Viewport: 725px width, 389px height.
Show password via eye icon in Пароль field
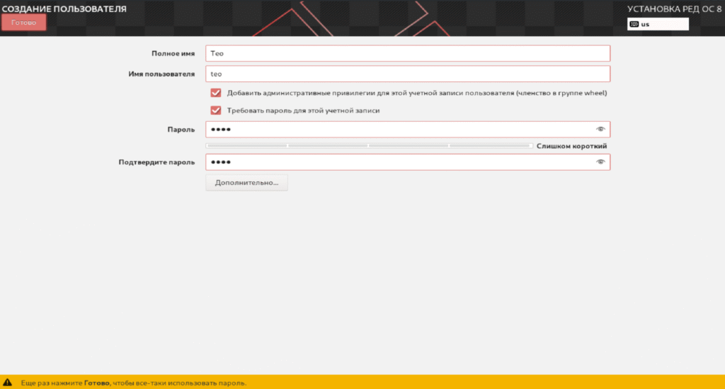pyautogui.click(x=600, y=130)
